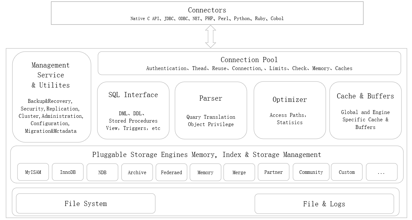This screenshot has height=220, width=412.
Task: Select the Custom engine box
Action: [347, 172]
